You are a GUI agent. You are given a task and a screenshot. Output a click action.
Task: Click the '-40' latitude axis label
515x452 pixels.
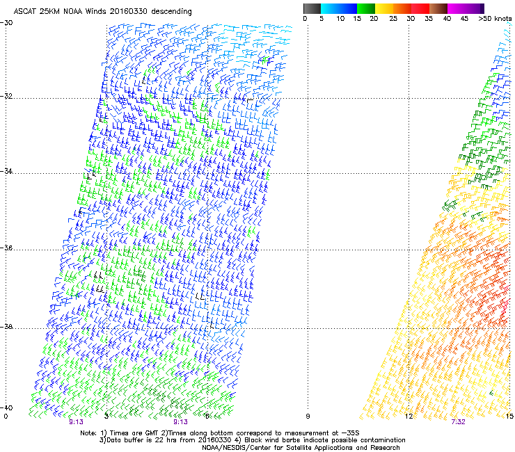pos(6,407)
